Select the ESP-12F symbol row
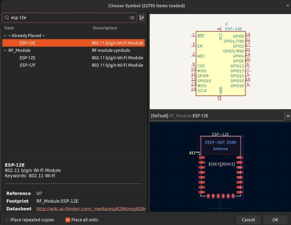Viewport: 291px width, 225px height. [x=74, y=65]
